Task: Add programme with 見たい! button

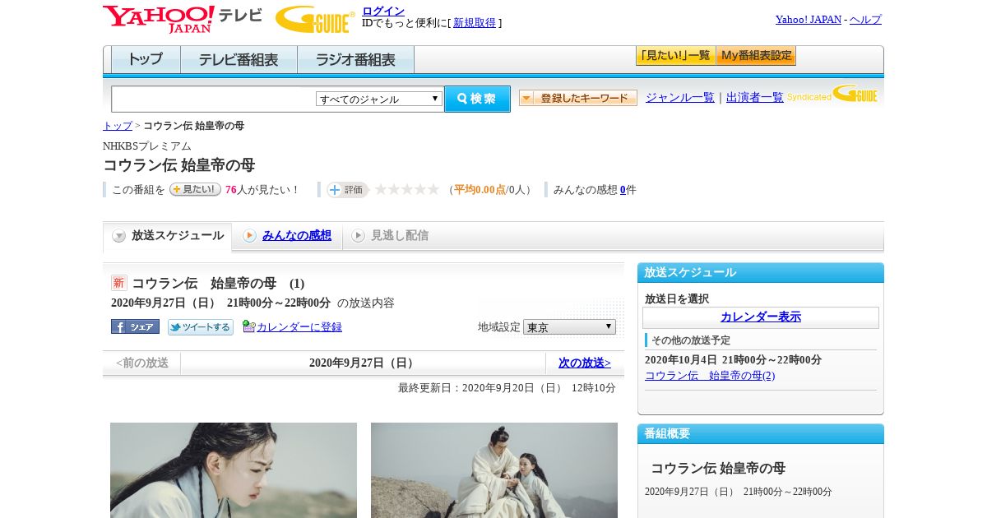Action: (195, 189)
